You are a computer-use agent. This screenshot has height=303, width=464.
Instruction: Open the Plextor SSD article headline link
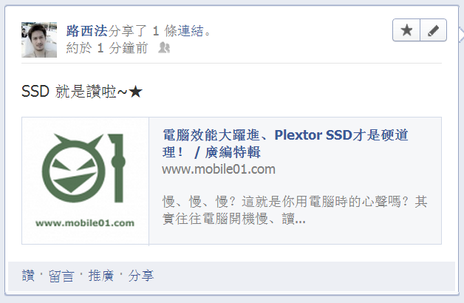pyautogui.click(x=285, y=143)
